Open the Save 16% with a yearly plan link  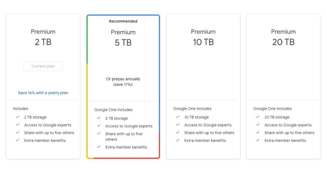point(43,93)
